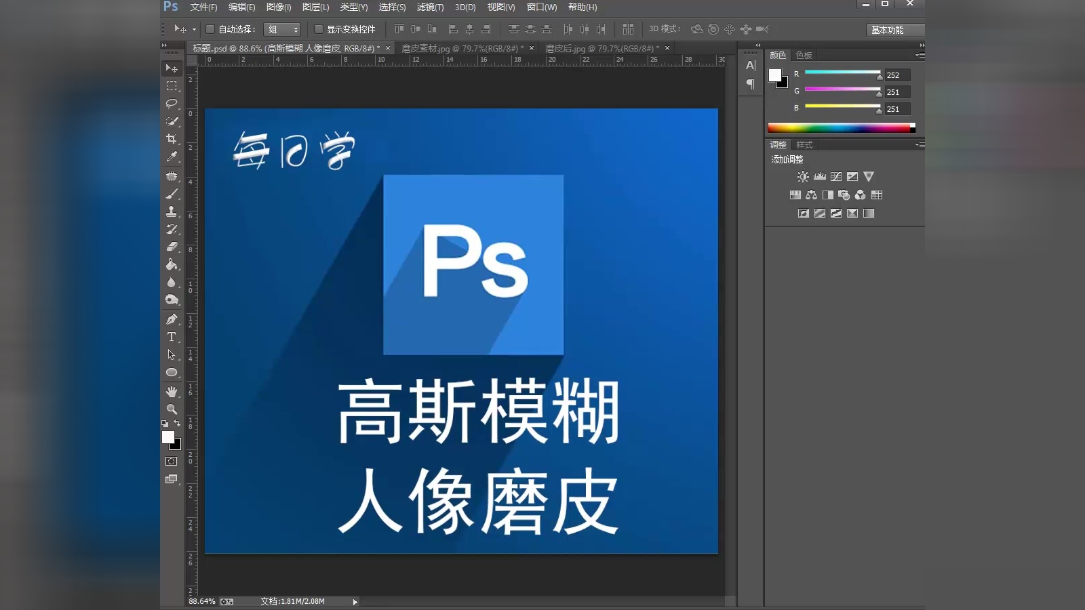Add Color Lookup adjustment layer
Image resolution: width=1085 pixels, height=610 pixels.
pyautogui.click(x=877, y=195)
